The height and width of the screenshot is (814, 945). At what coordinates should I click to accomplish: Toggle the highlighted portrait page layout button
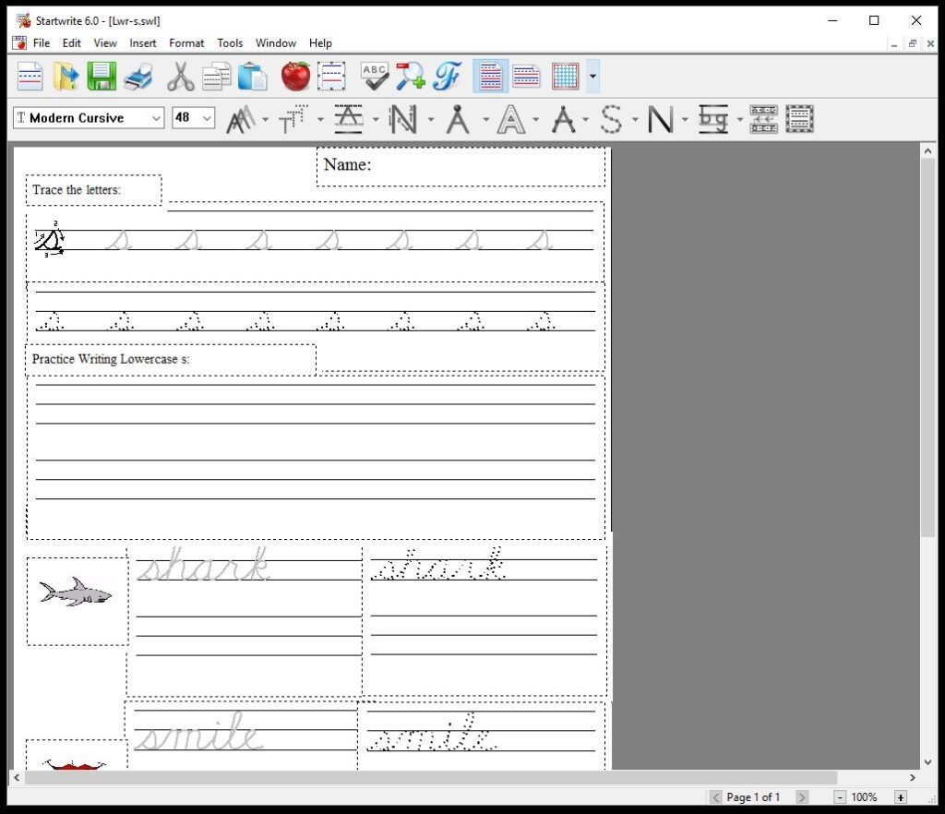491,76
